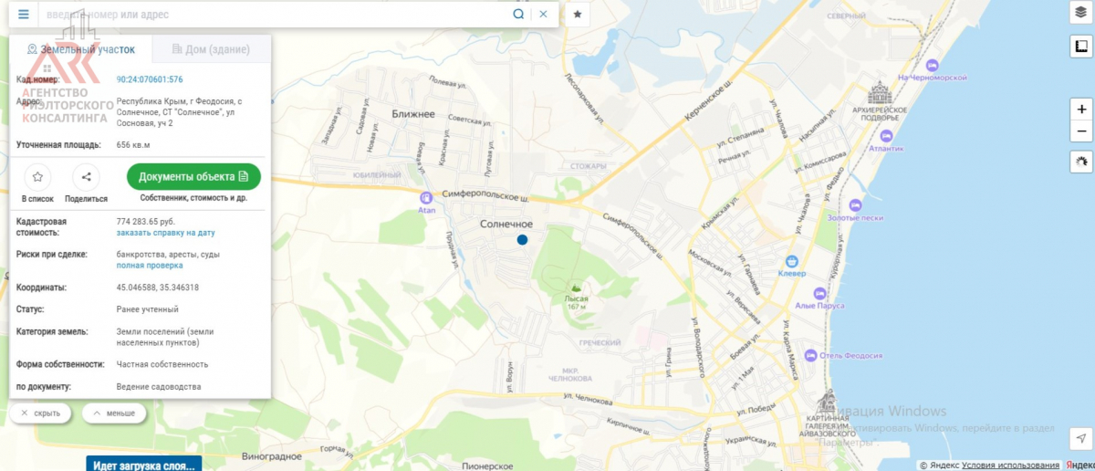Hide the info panel with скрыть
Image resolution: width=1095 pixels, height=471 pixels.
40,413
